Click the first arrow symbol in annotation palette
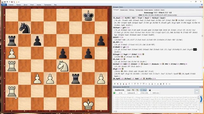The image size is (204, 114). click(115, 84)
